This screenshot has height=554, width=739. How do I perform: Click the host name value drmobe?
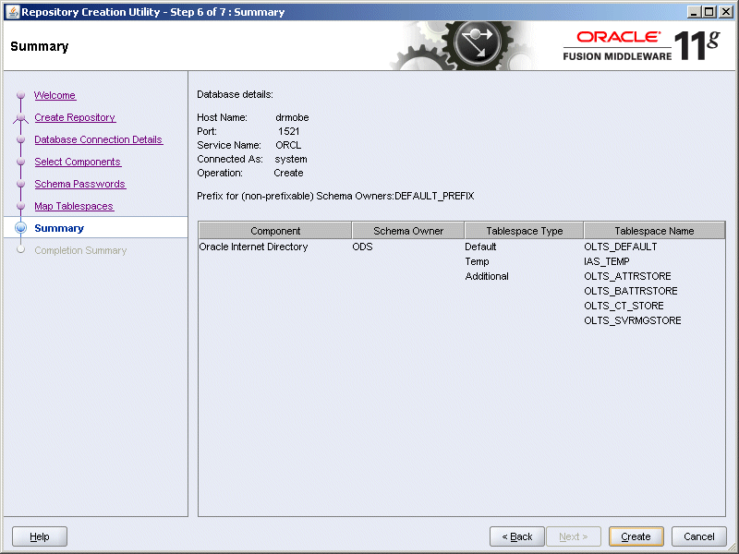[292, 117]
